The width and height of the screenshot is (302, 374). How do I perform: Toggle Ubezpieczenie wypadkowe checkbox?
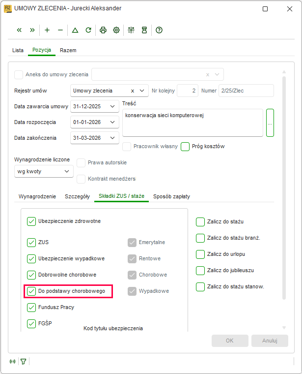pos(31,258)
